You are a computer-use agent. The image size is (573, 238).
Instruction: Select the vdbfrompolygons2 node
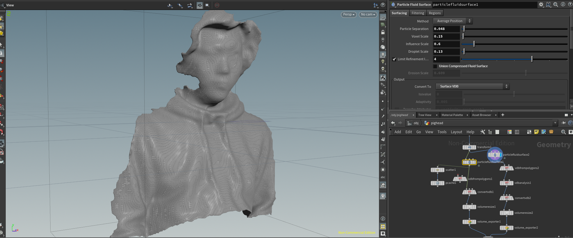[x=507, y=168]
